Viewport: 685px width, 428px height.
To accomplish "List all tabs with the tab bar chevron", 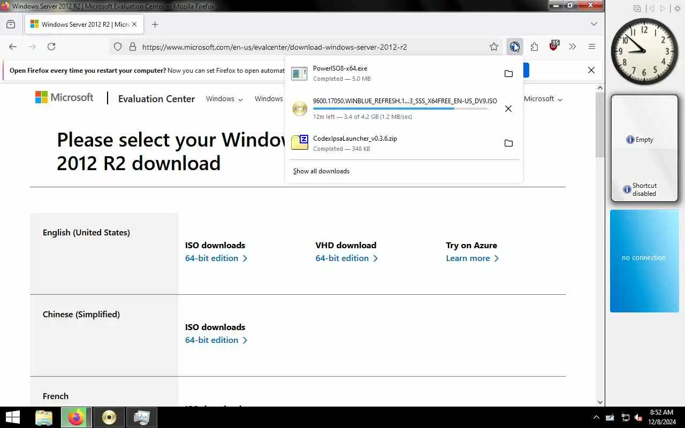I will (x=594, y=24).
